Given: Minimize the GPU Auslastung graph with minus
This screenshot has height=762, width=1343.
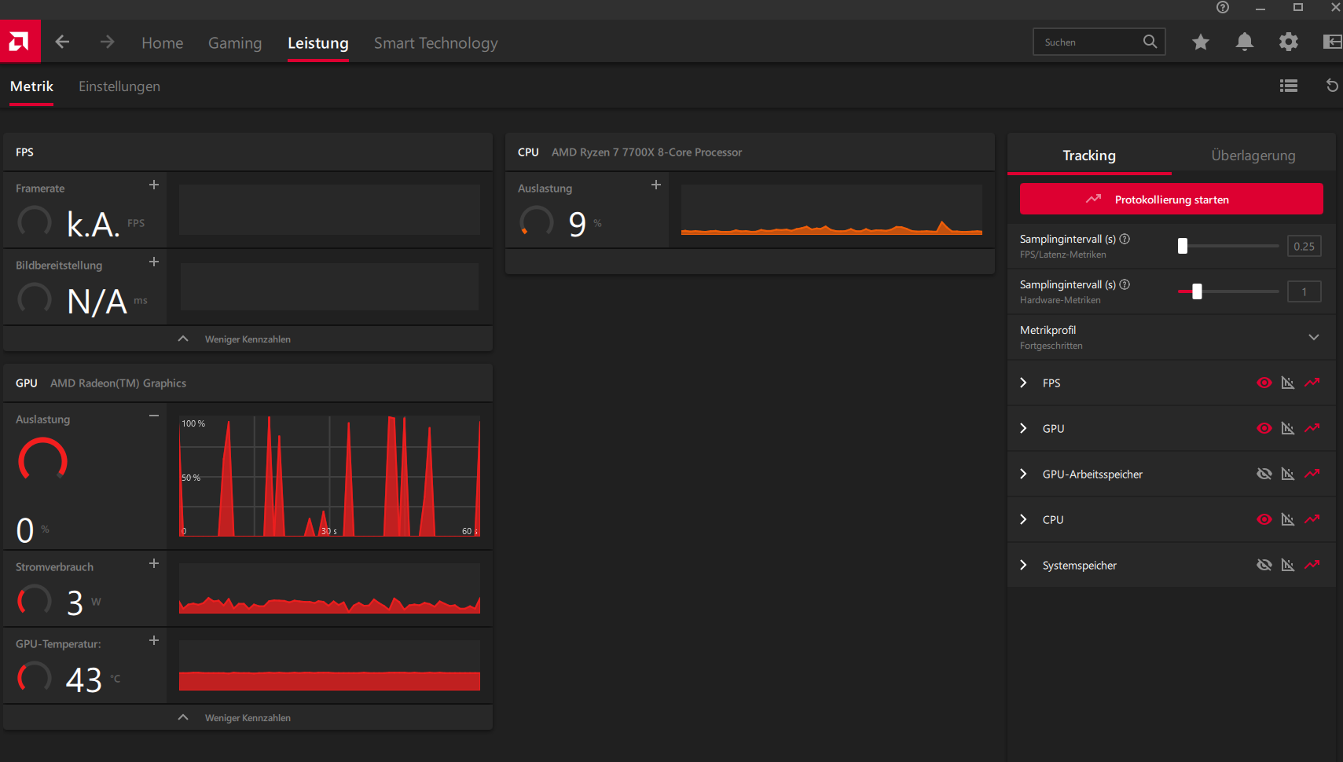Looking at the screenshot, I should [x=154, y=416].
